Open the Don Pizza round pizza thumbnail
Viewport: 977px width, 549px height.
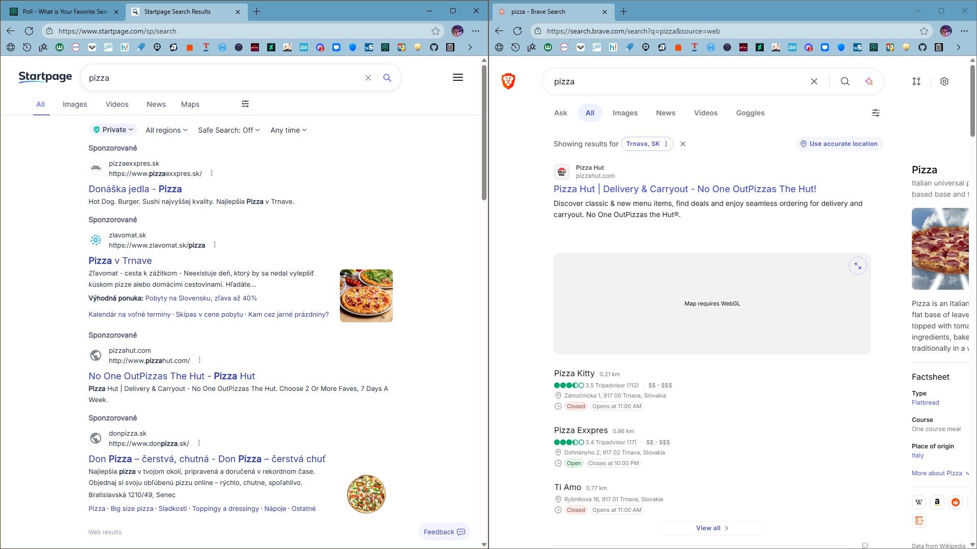pyautogui.click(x=366, y=494)
